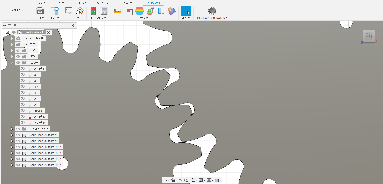Click the table sheet icon beside the traffic light
This screenshot has width=383, height=184.
coord(104,11)
